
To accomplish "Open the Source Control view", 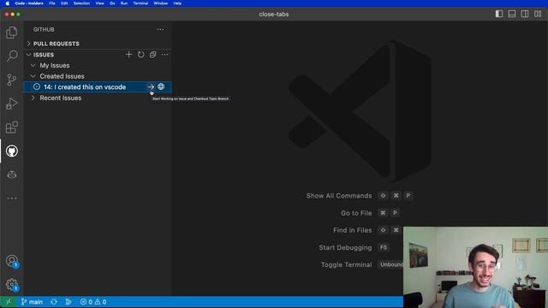I will pyautogui.click(x=11, y=80).
